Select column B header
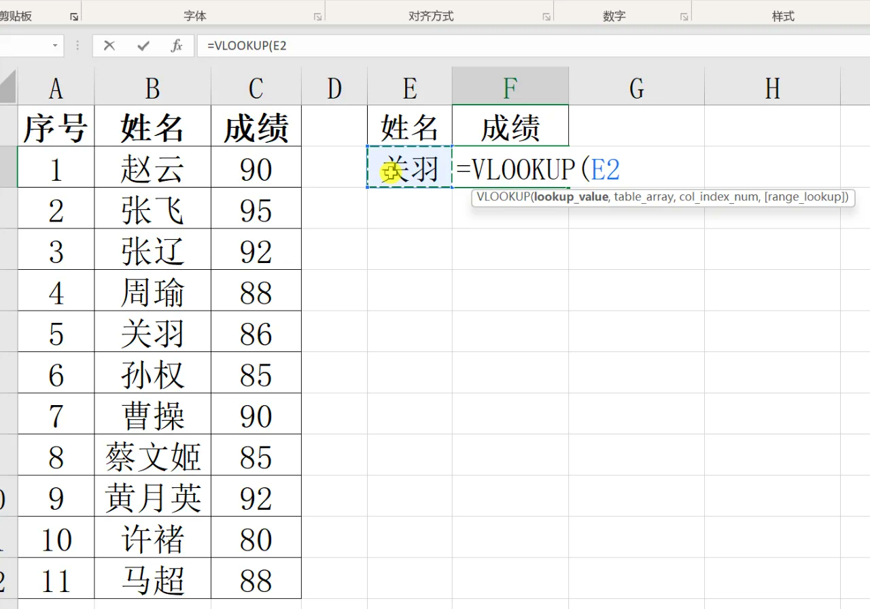This screenshot has height=609, width=870. [153, 87]
